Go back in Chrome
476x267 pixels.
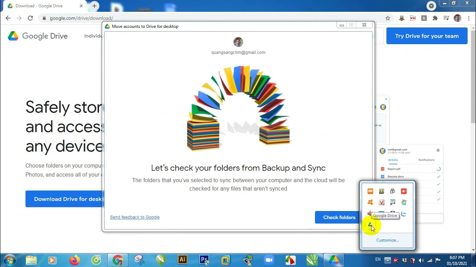[8, 18]
